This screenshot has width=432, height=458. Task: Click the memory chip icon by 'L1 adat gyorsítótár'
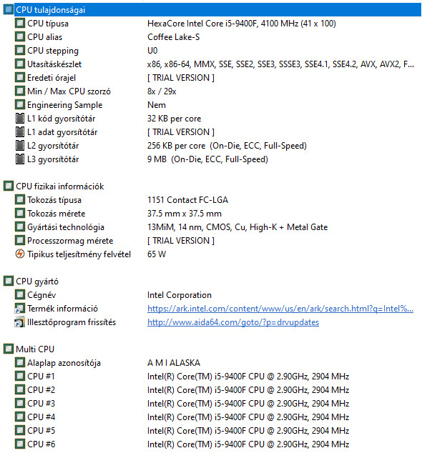pos(20,132)
